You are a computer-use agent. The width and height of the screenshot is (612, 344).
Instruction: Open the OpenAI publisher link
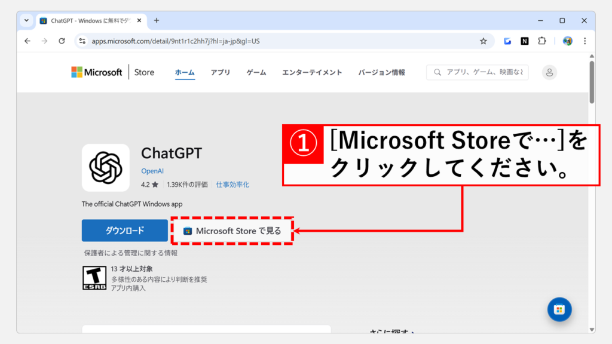pyautogui.click(x=152, y=171)
